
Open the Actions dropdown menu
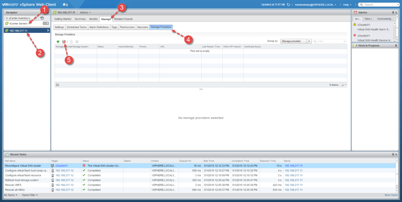tap(85, 12)
